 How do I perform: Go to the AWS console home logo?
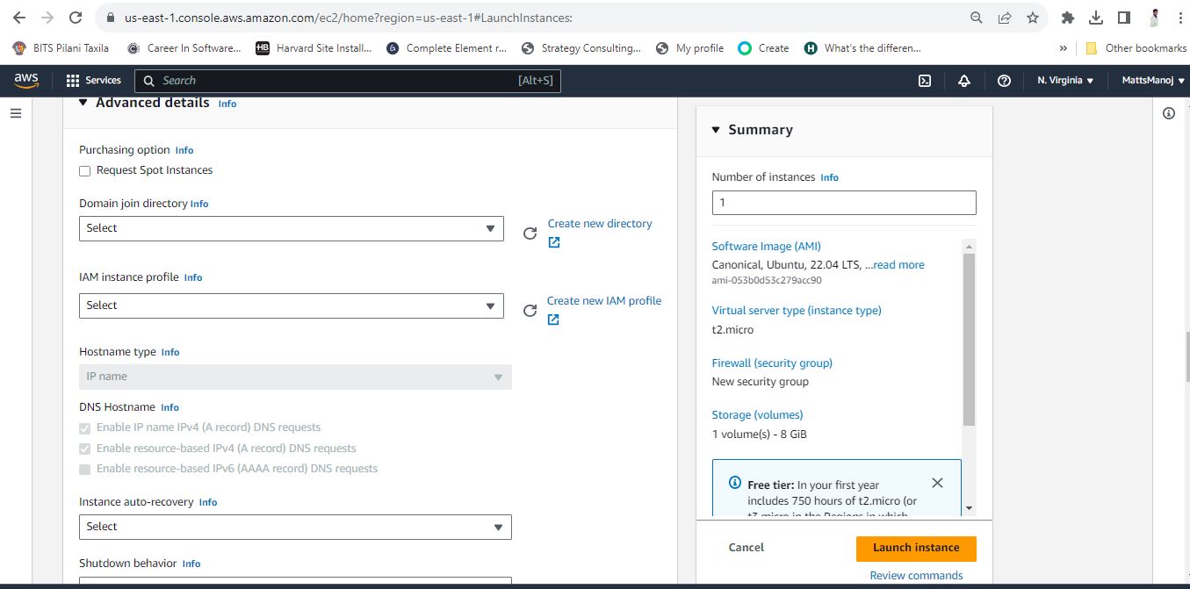coord(26,81)
